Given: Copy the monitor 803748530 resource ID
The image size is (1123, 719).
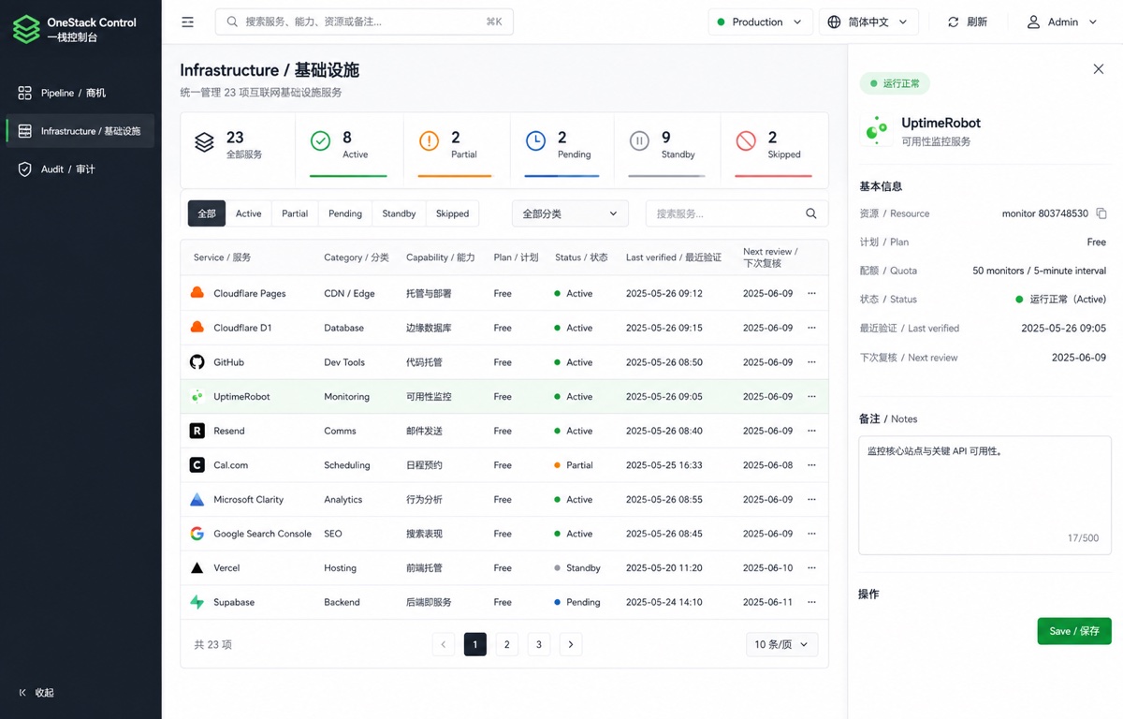Looking at the screenshot, I should (x=1101, y=213).
